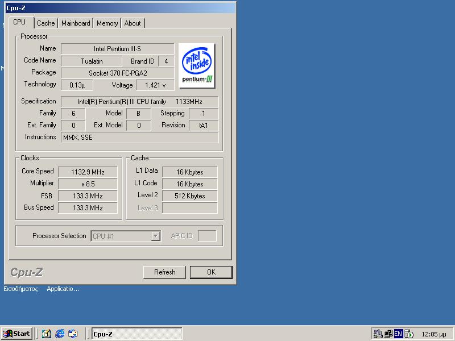Click the Specification field showing 1133MHz
The image size is (455, 341).
coord(139,102)
